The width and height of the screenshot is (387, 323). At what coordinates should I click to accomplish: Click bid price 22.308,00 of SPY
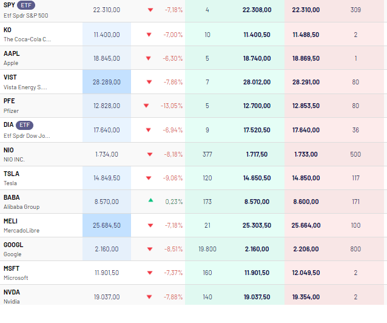point(257,10)
